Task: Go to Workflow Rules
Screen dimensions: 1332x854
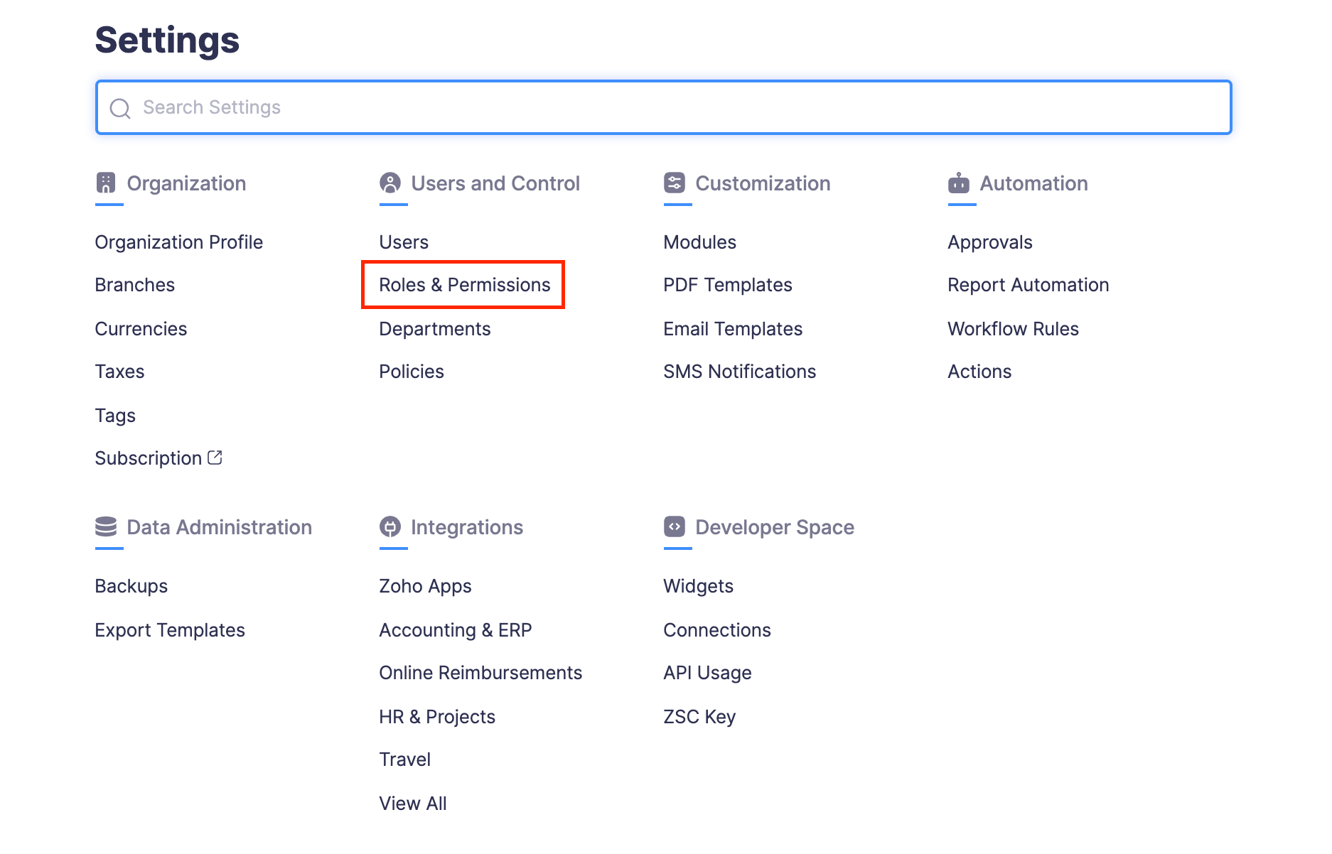Action: coord(1013,329)
